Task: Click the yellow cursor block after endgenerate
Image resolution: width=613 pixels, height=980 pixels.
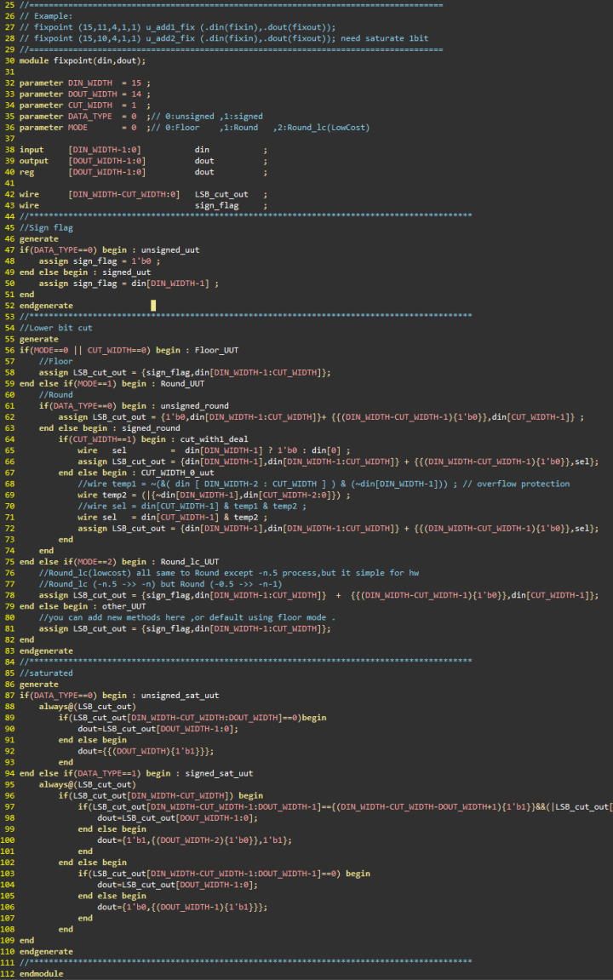Action: tap(153, 305)
